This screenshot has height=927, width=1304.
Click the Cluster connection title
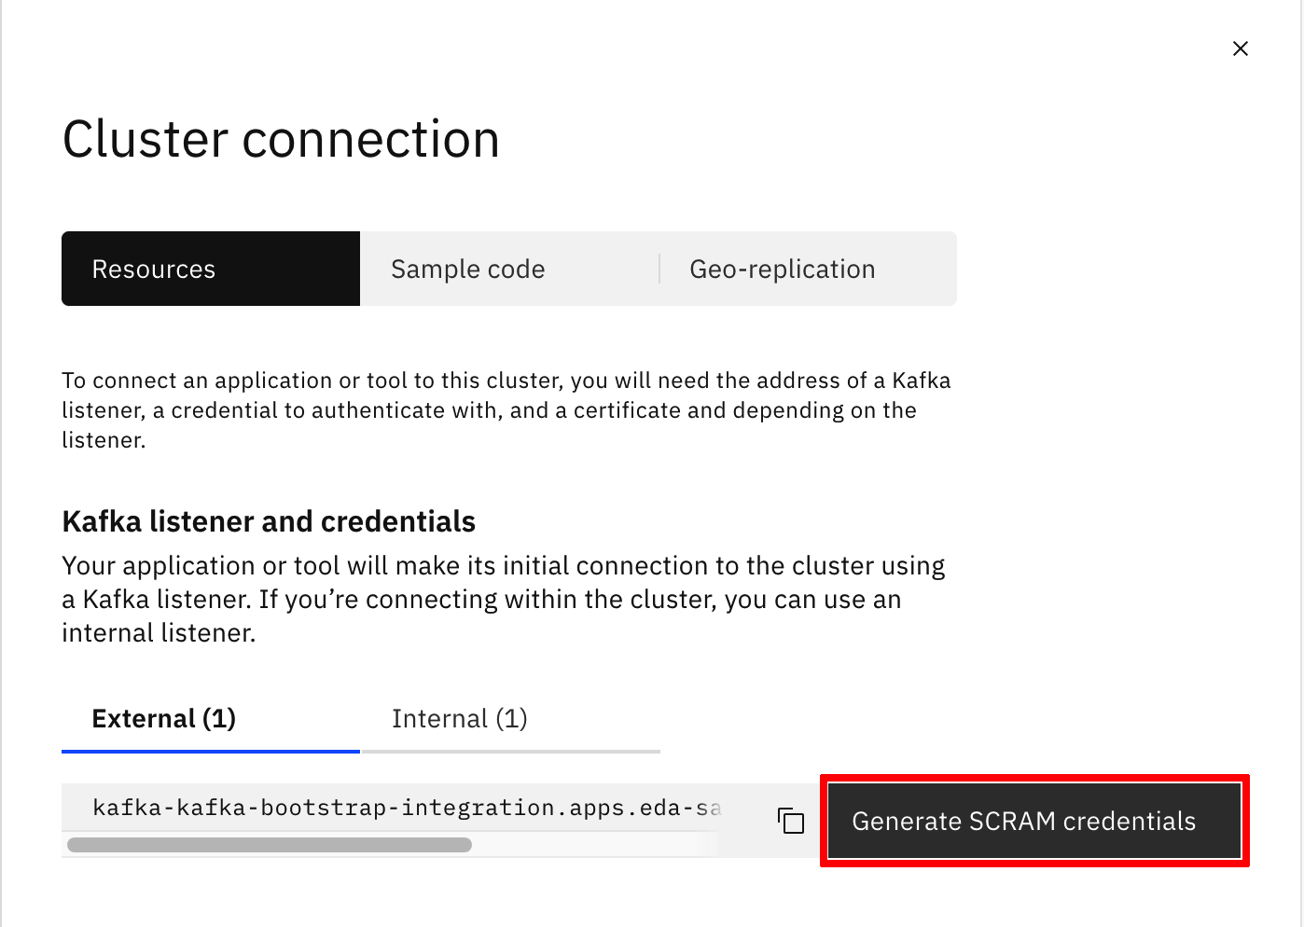coord(281,140)
